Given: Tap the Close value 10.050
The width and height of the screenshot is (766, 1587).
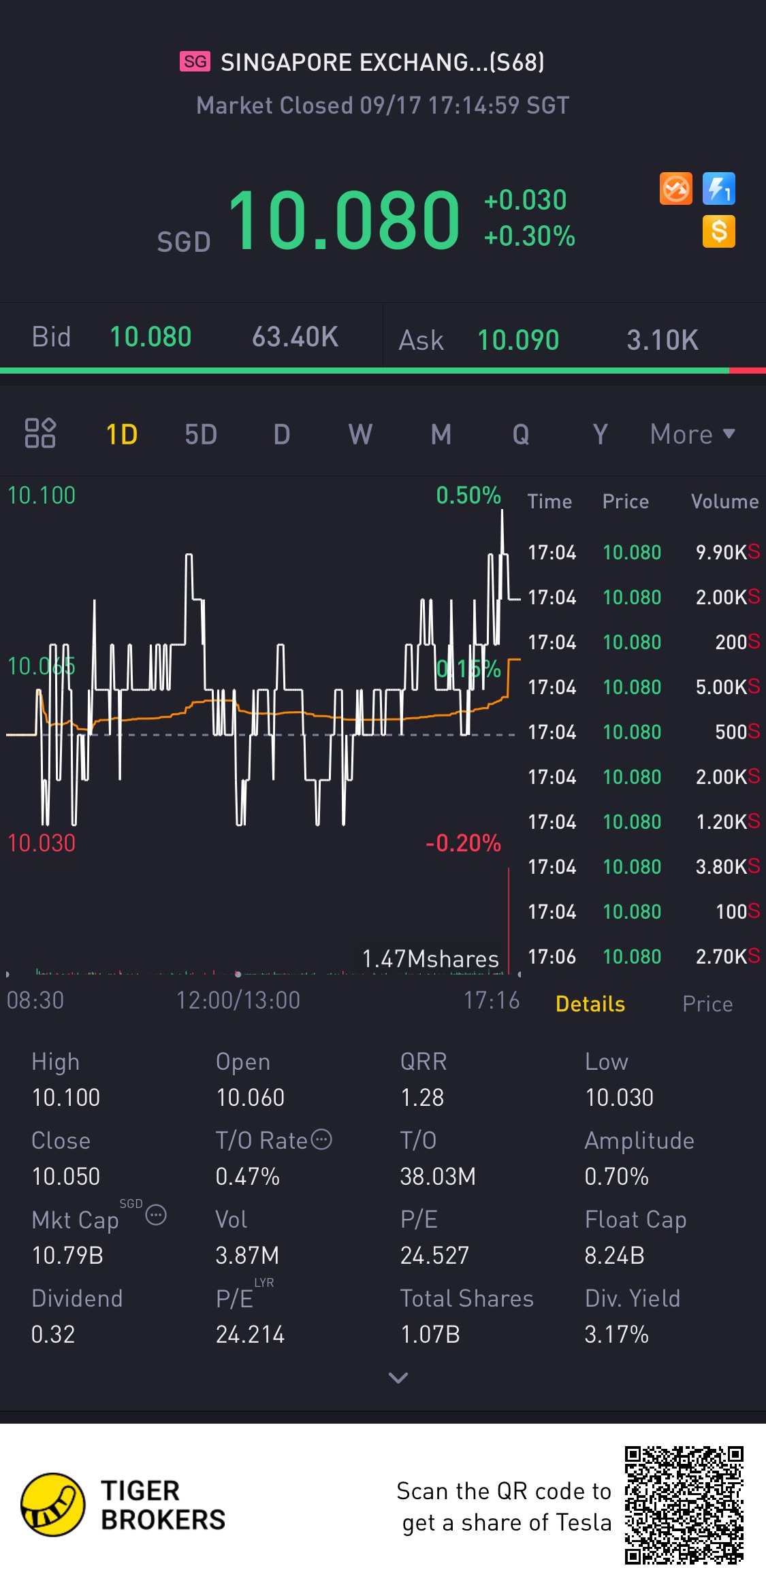Looking at the screenshot, I should pyautogui.click(x=66, y=1177).
